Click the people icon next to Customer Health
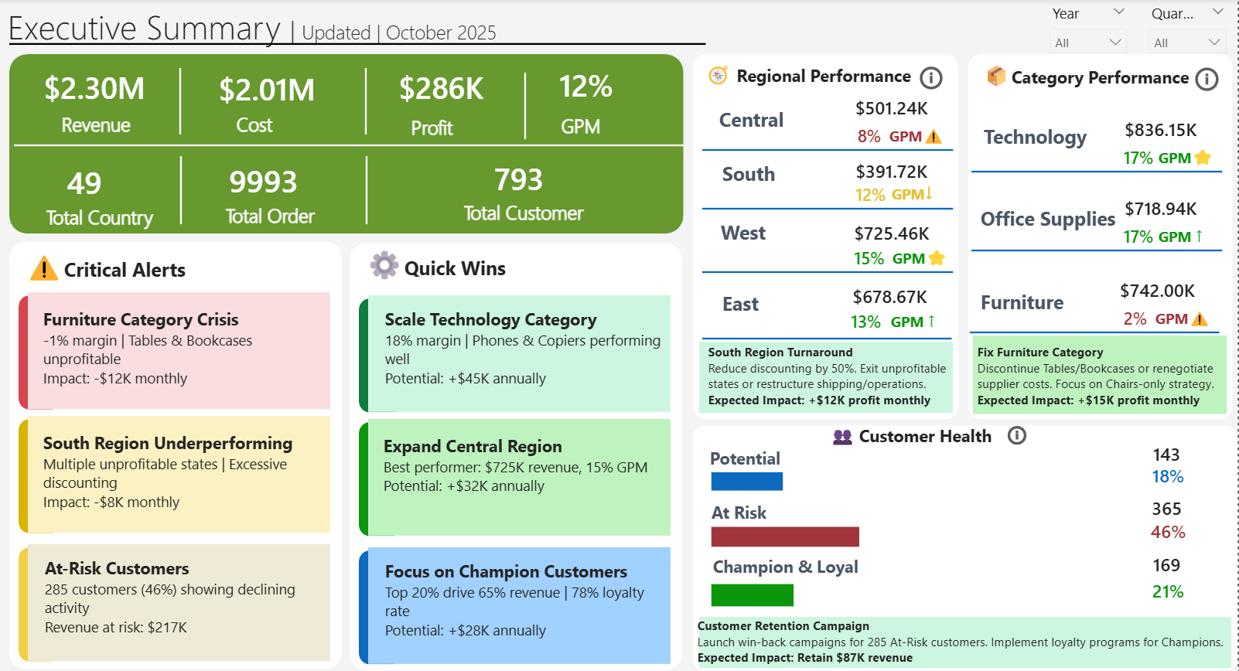Viewport: 1239px width, 671px height. pyautogui.click(x=842, y=436)
